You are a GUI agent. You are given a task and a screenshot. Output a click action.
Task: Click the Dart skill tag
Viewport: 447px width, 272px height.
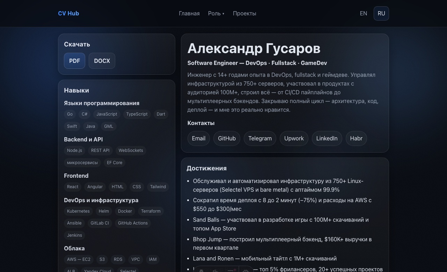161,114
